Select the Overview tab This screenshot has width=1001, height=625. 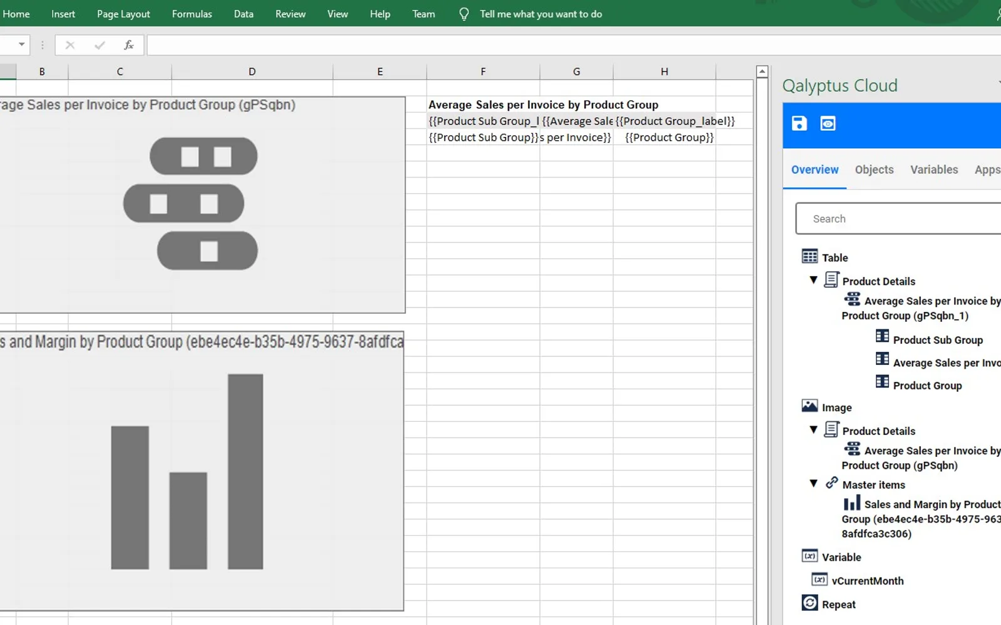(x=815, y=169)
